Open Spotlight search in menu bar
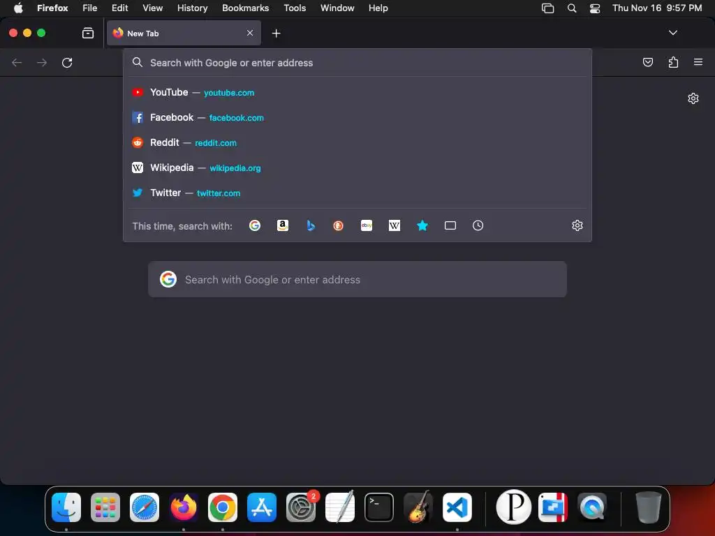The width and height of the screenshot is (715, 536). 571,8
